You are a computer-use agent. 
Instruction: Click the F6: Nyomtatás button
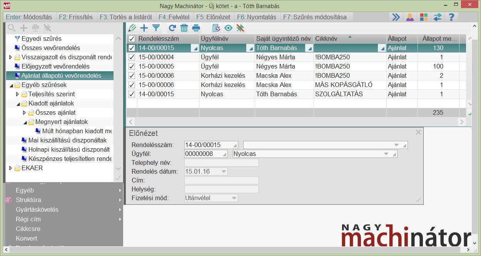pyautogui.click(x=257, y=17)
